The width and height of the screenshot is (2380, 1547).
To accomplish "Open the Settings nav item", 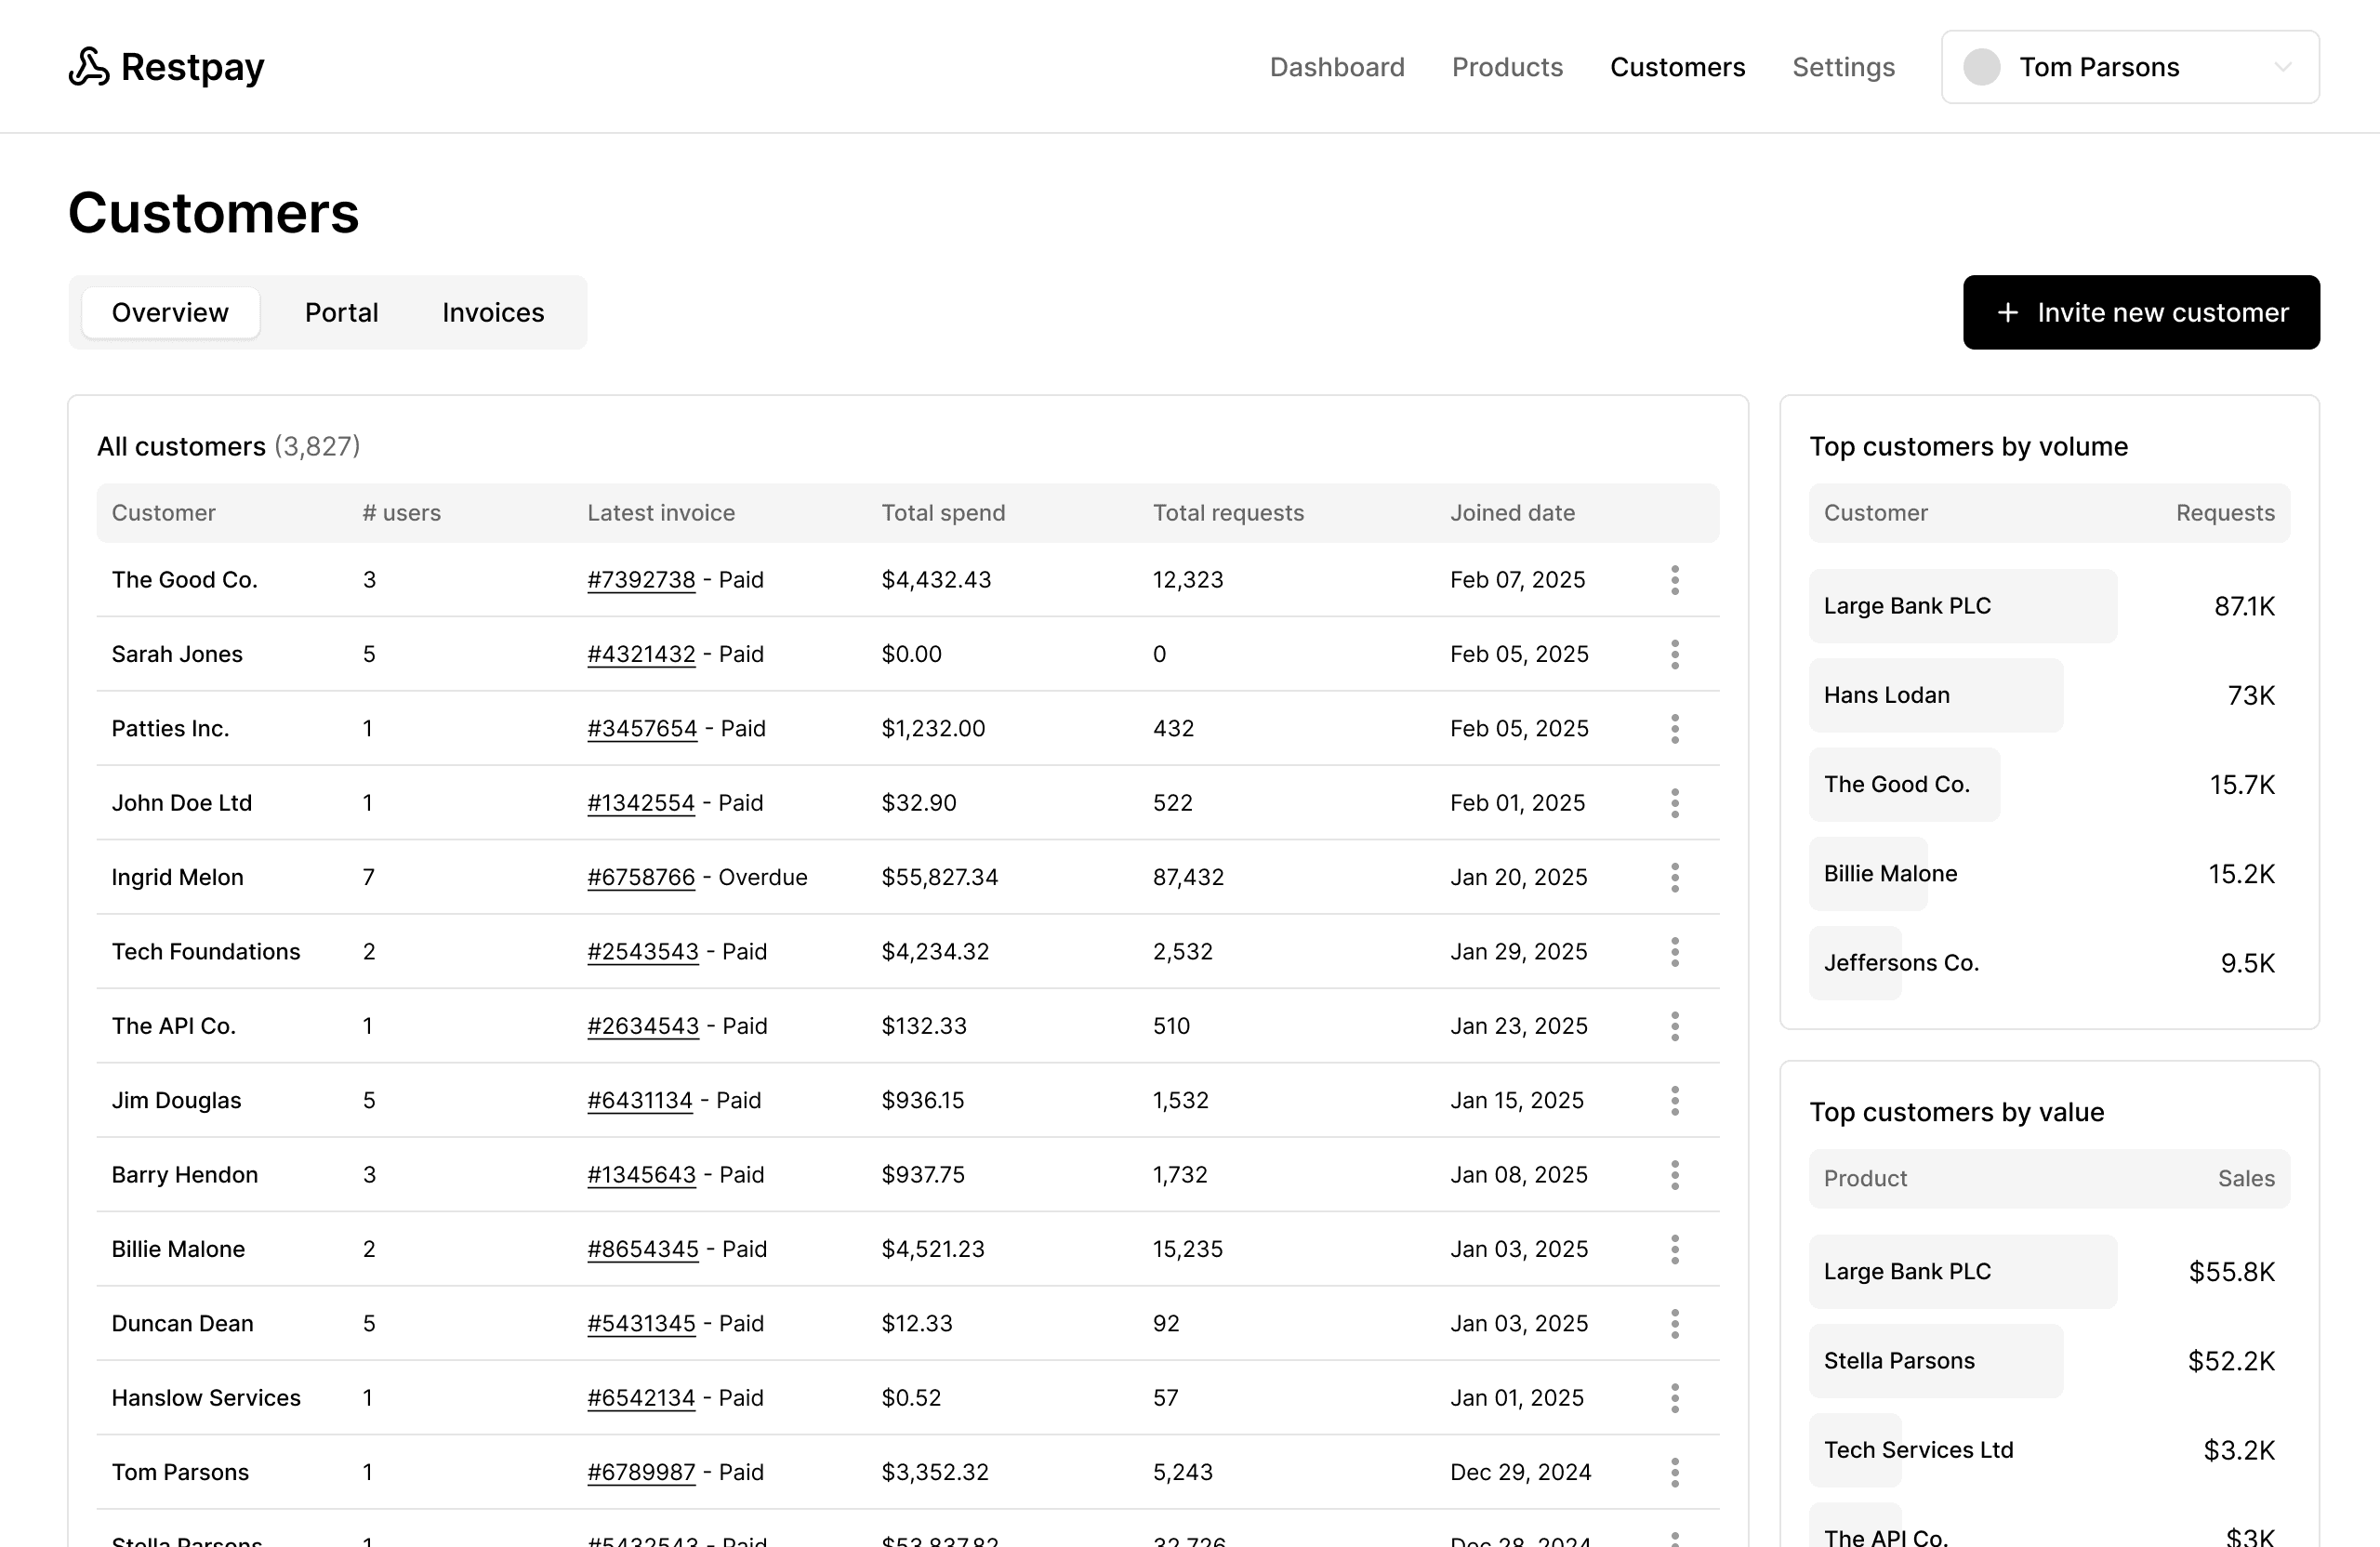I will 1843,67.
